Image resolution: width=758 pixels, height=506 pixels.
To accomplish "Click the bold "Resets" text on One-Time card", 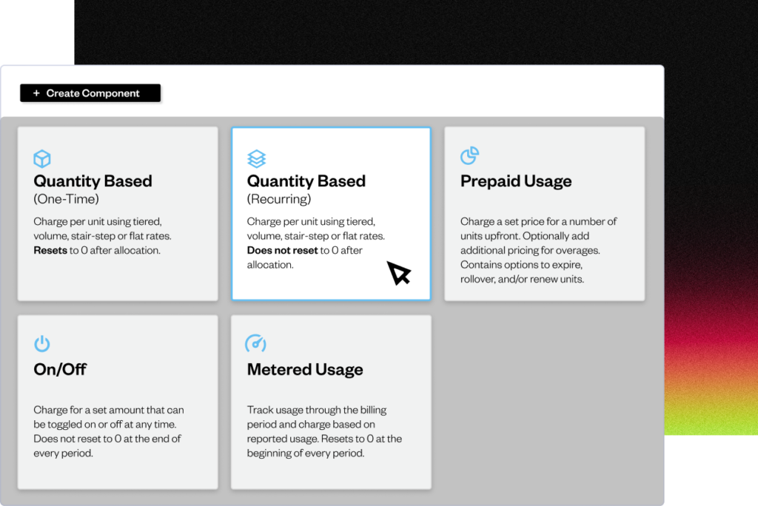I will (x=50, y=250).
